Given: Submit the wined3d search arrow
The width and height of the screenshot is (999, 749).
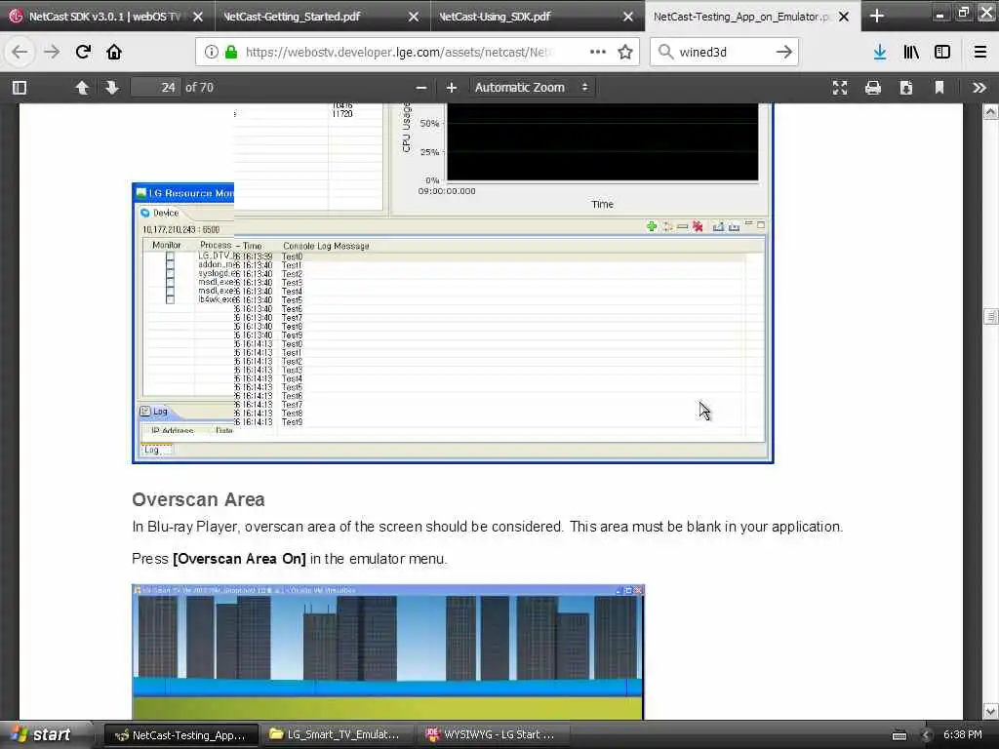Looking at the screenshot, I should (784, 53).
